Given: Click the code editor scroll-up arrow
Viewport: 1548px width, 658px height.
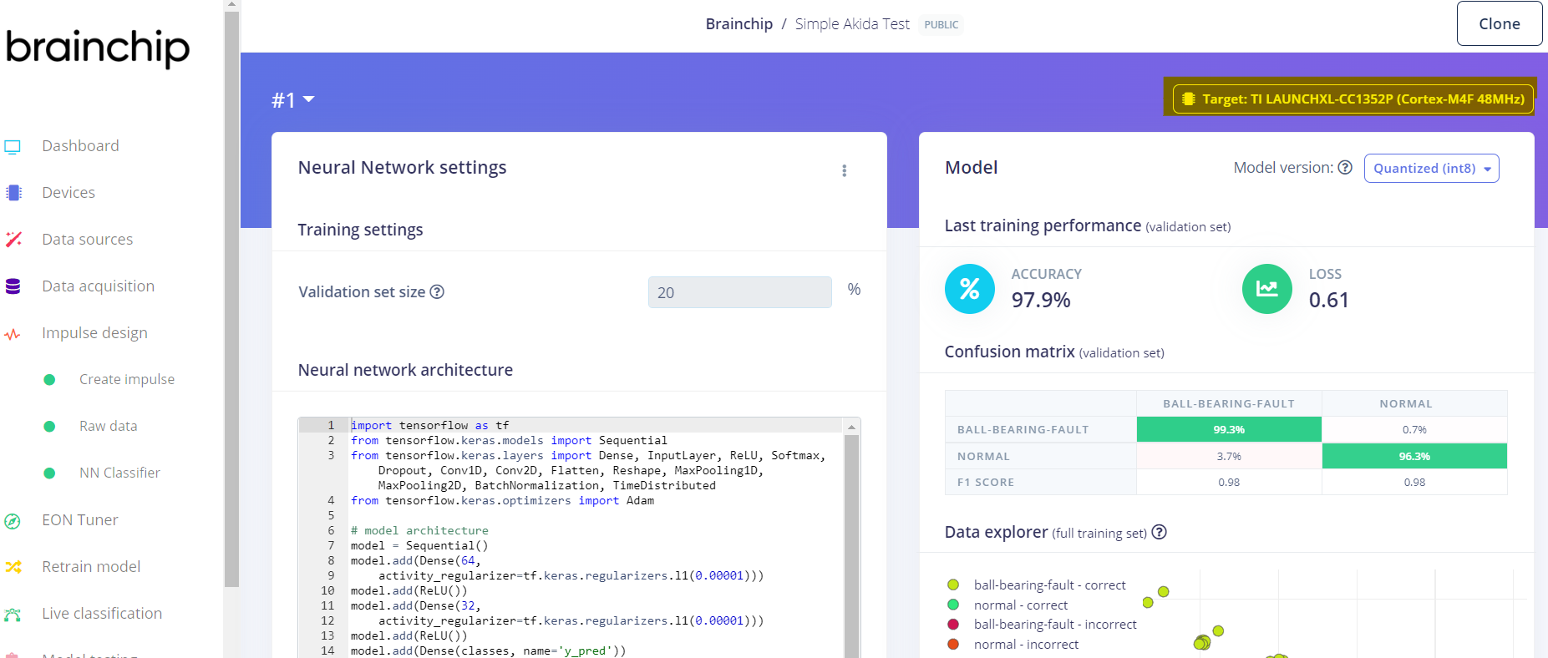Looking at the screenshot, I should [852, 426].
